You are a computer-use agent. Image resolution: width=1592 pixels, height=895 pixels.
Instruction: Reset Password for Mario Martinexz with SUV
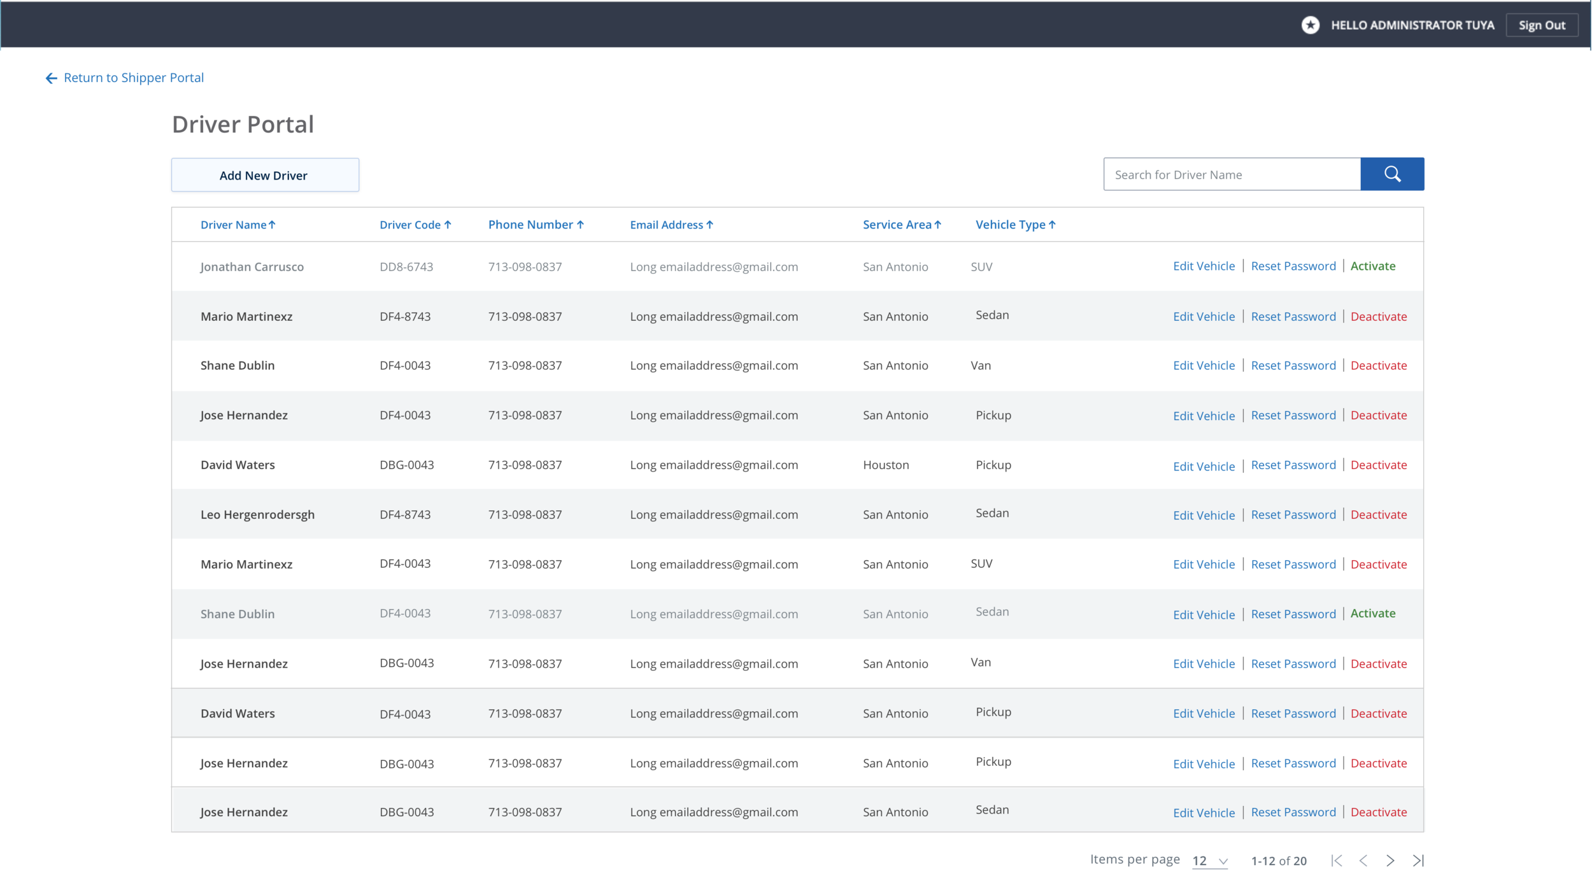coord(1293,564)
